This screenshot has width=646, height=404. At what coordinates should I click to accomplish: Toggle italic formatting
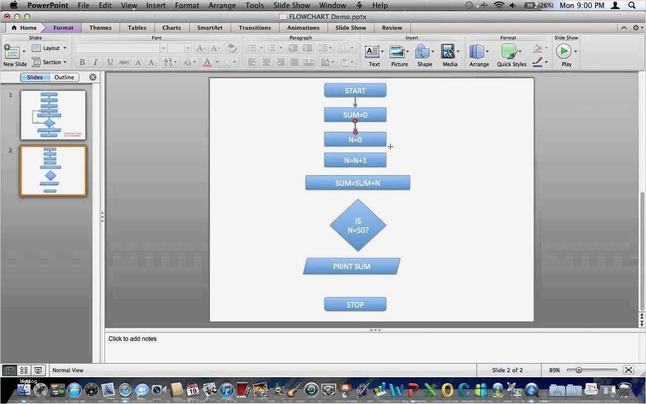95,62
